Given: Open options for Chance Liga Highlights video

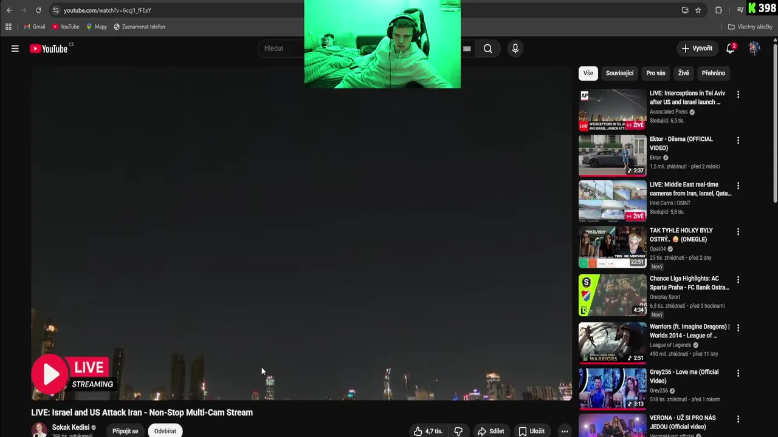Looking at the screenshot, I should click(738, 280).
